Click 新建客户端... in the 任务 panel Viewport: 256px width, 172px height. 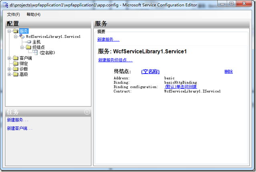(x=20, y=128)
